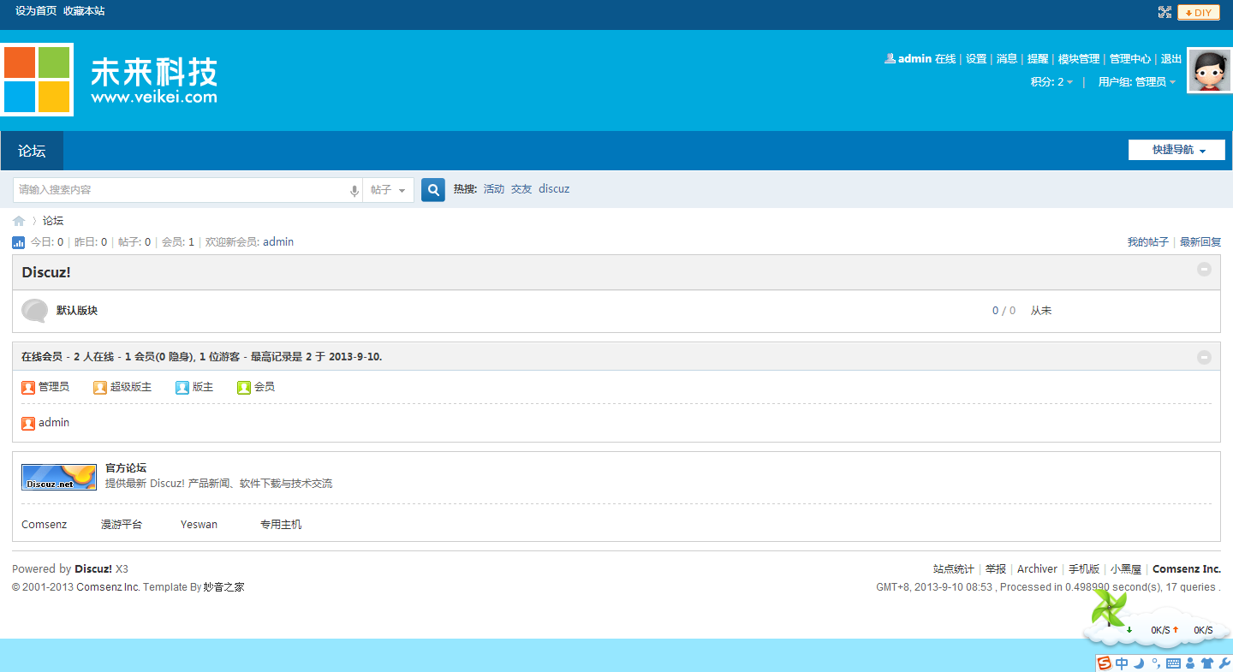Expand the 用户组: 管理员 dropdown
1233x672 pixels.
tap(1137, 82)
